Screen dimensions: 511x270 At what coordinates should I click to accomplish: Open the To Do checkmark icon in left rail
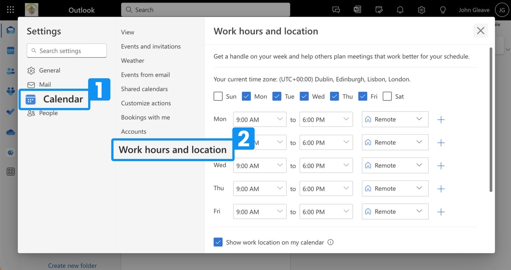[x=11, y=112]
